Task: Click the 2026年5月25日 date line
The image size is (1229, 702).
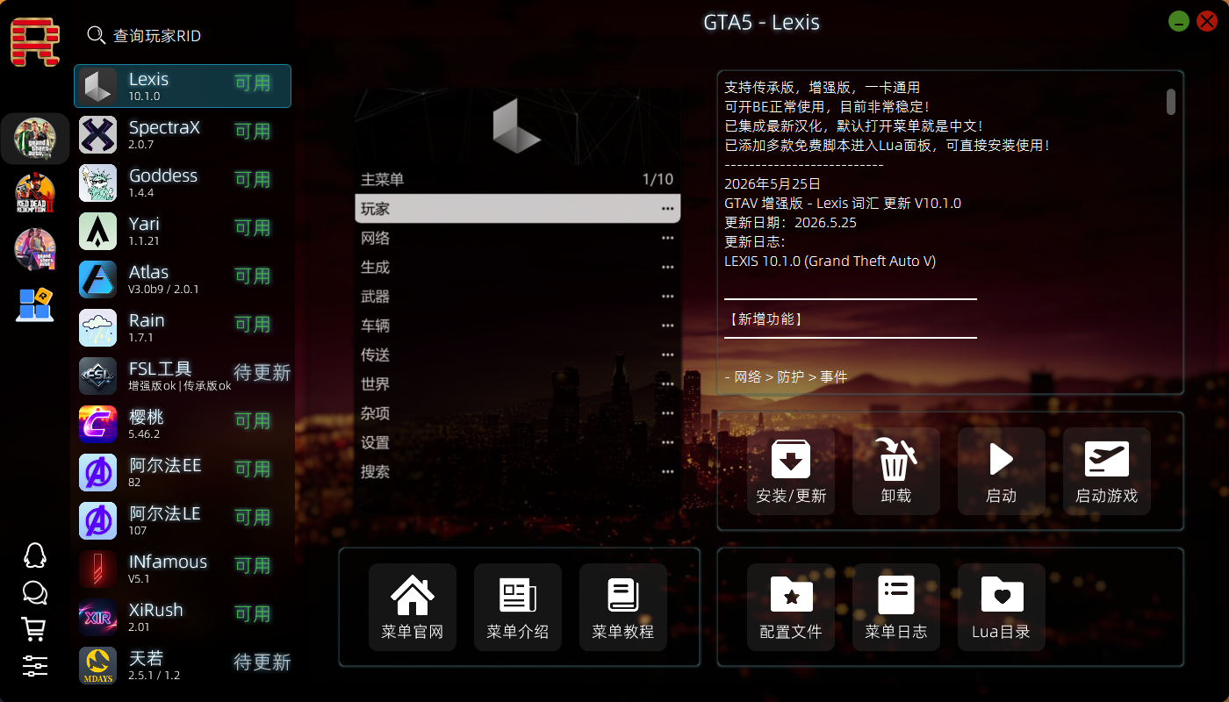Action: coord(773,183)
